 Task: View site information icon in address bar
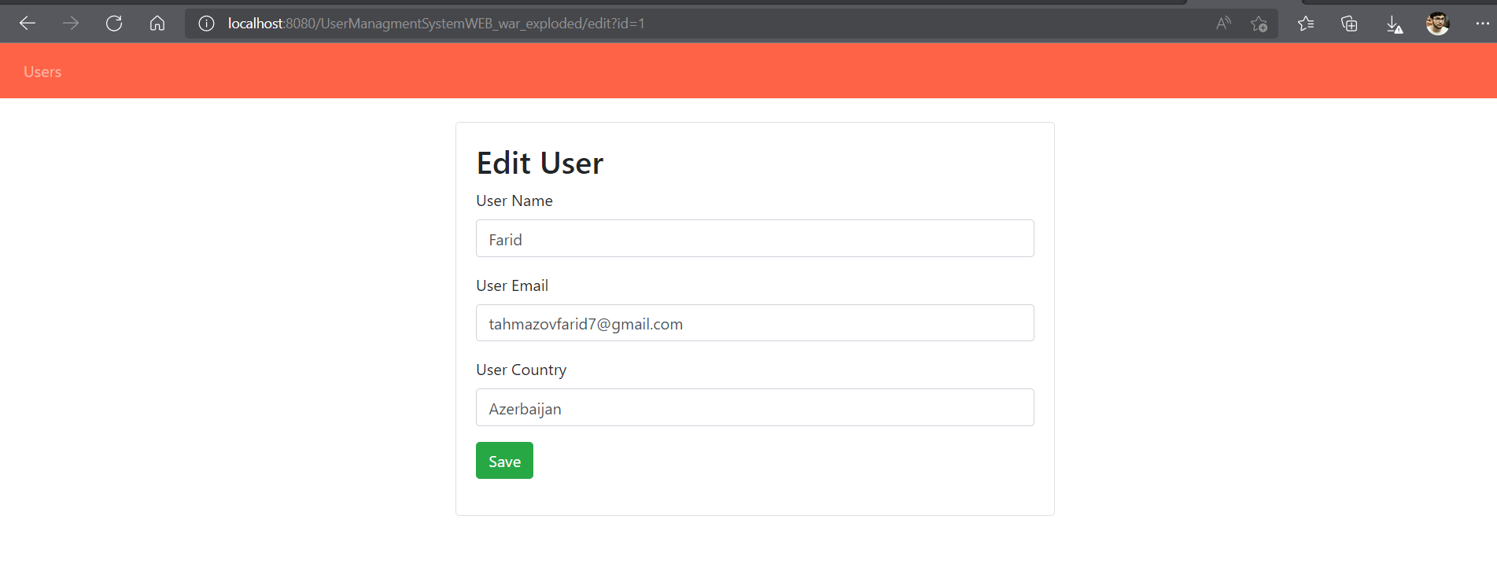pos(206,24)
